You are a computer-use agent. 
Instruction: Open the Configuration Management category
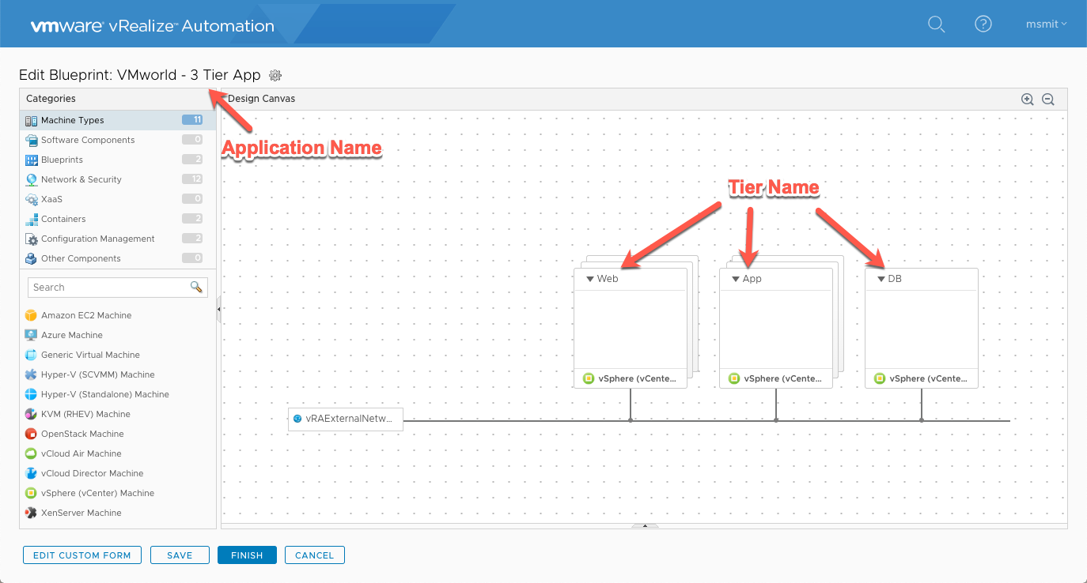pos(118,239)
